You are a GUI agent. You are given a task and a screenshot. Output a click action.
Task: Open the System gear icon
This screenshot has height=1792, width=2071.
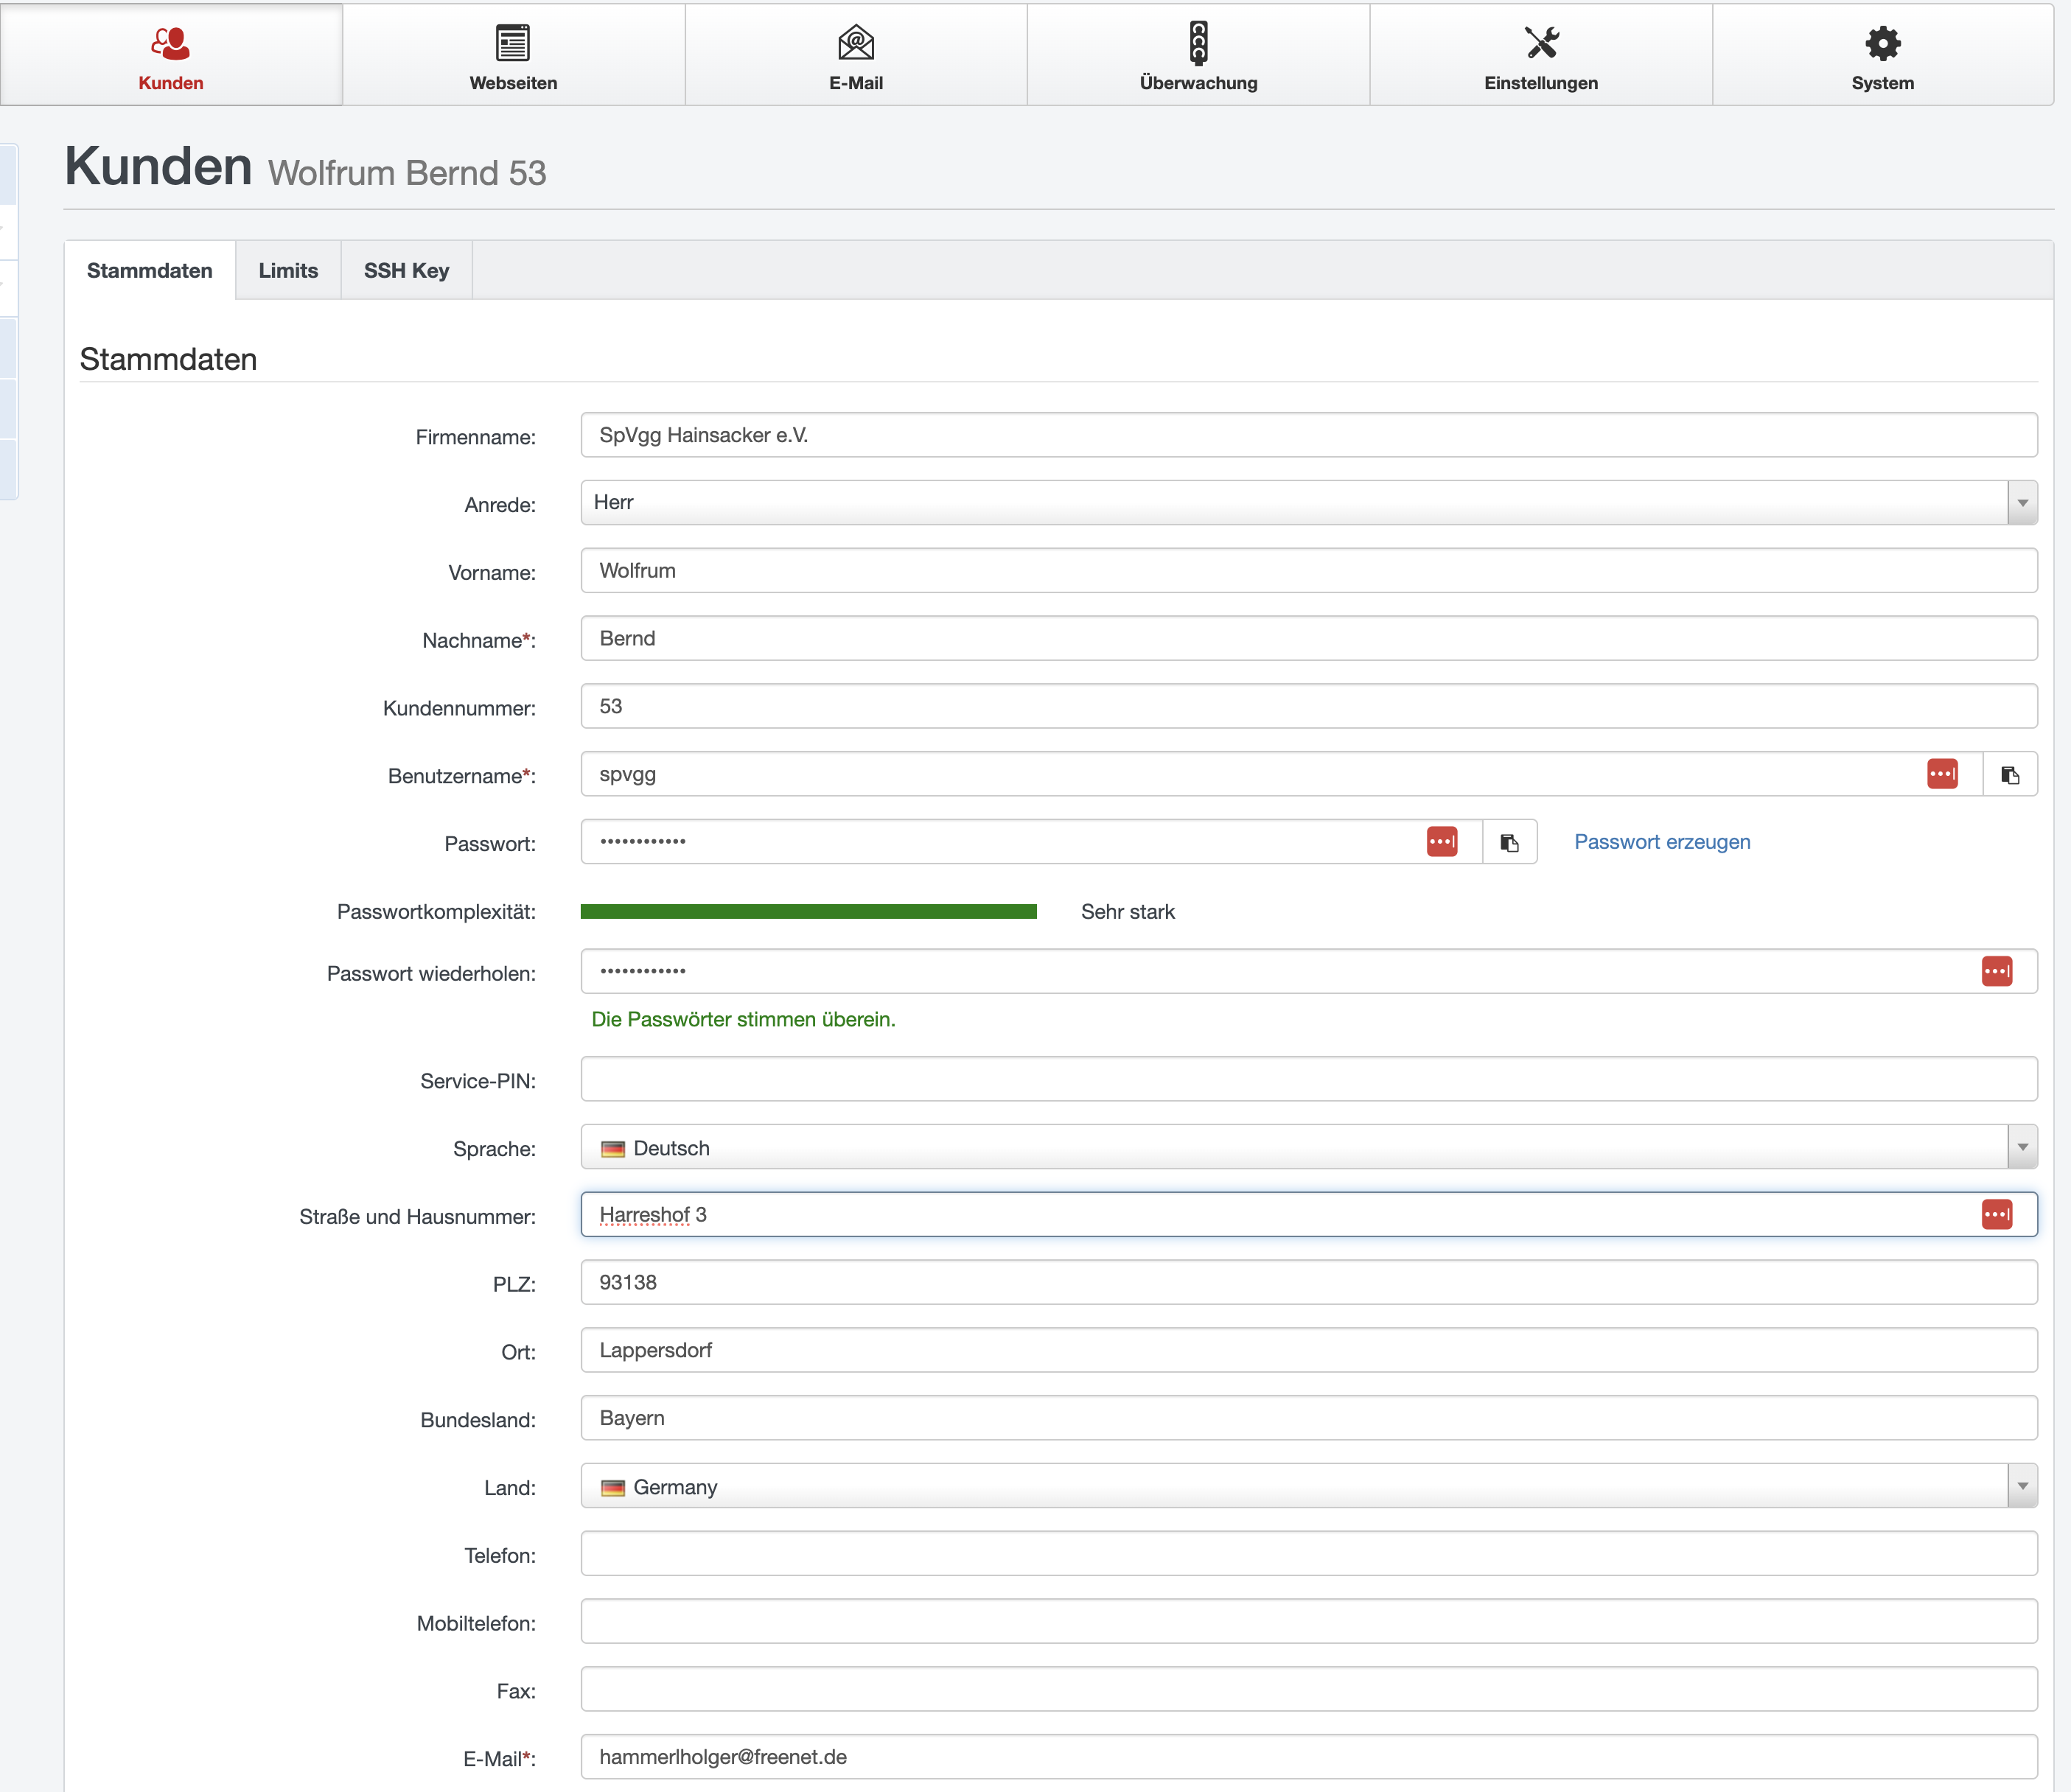1882,43
